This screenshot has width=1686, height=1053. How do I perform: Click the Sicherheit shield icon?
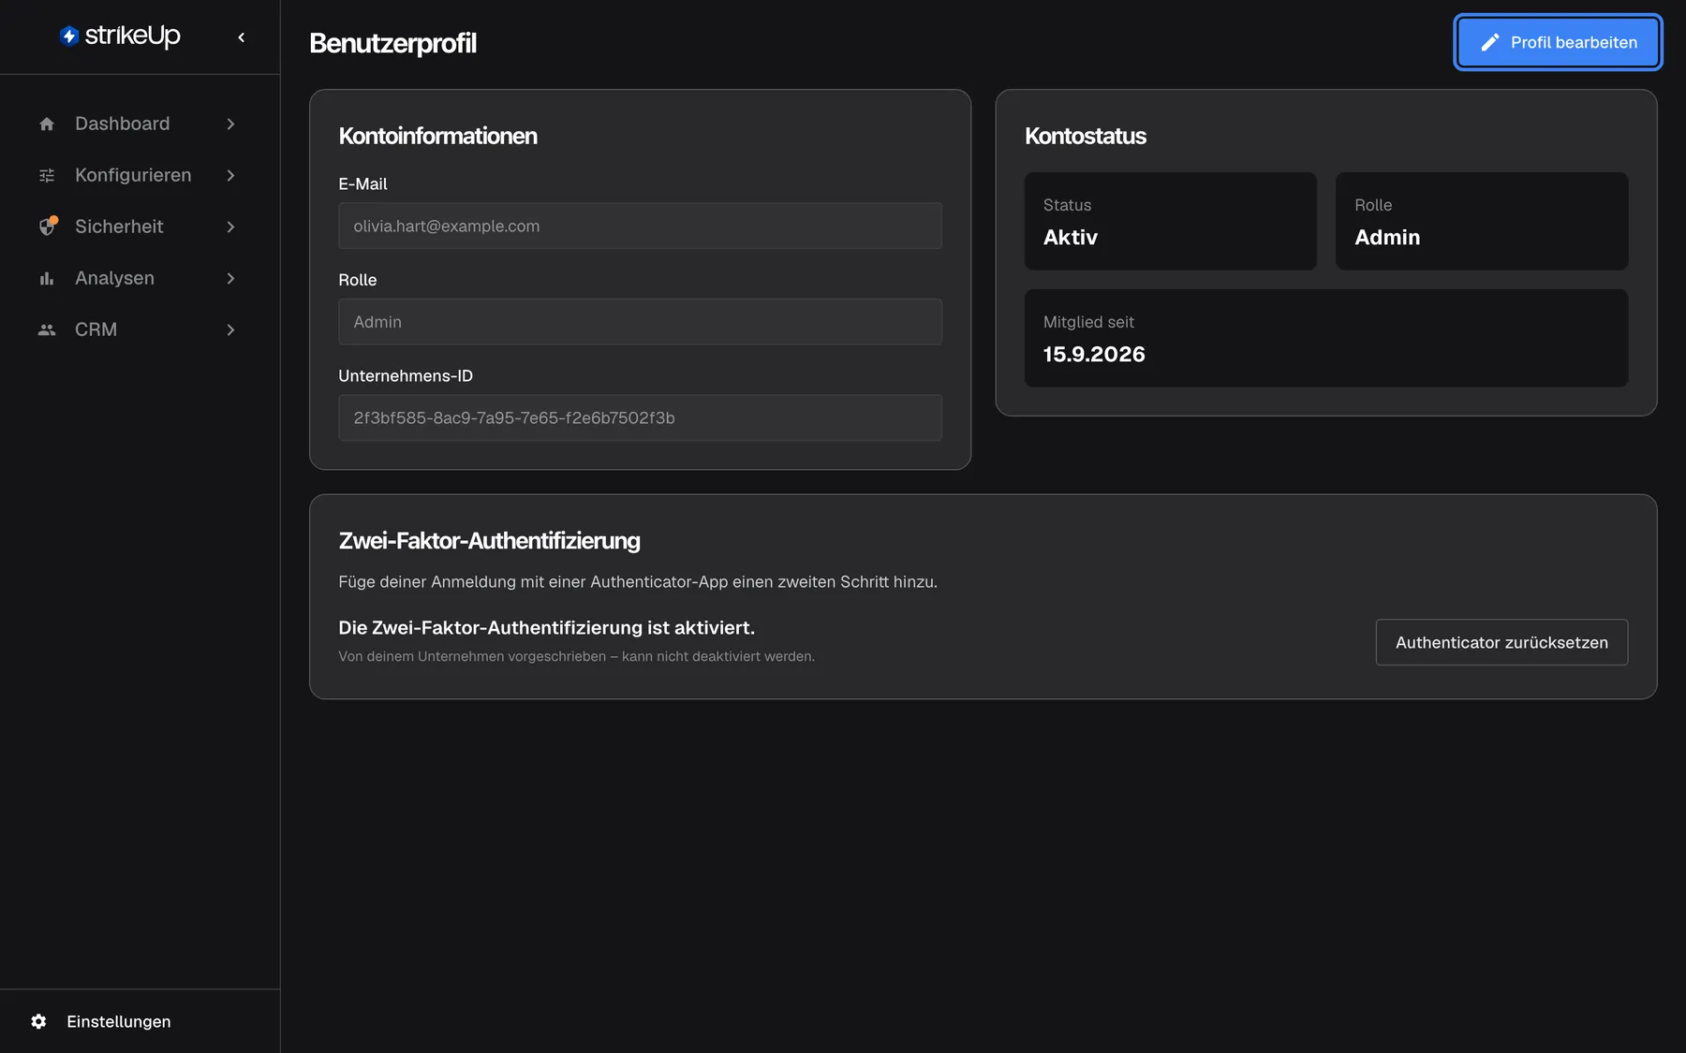(x=47, y=227)
